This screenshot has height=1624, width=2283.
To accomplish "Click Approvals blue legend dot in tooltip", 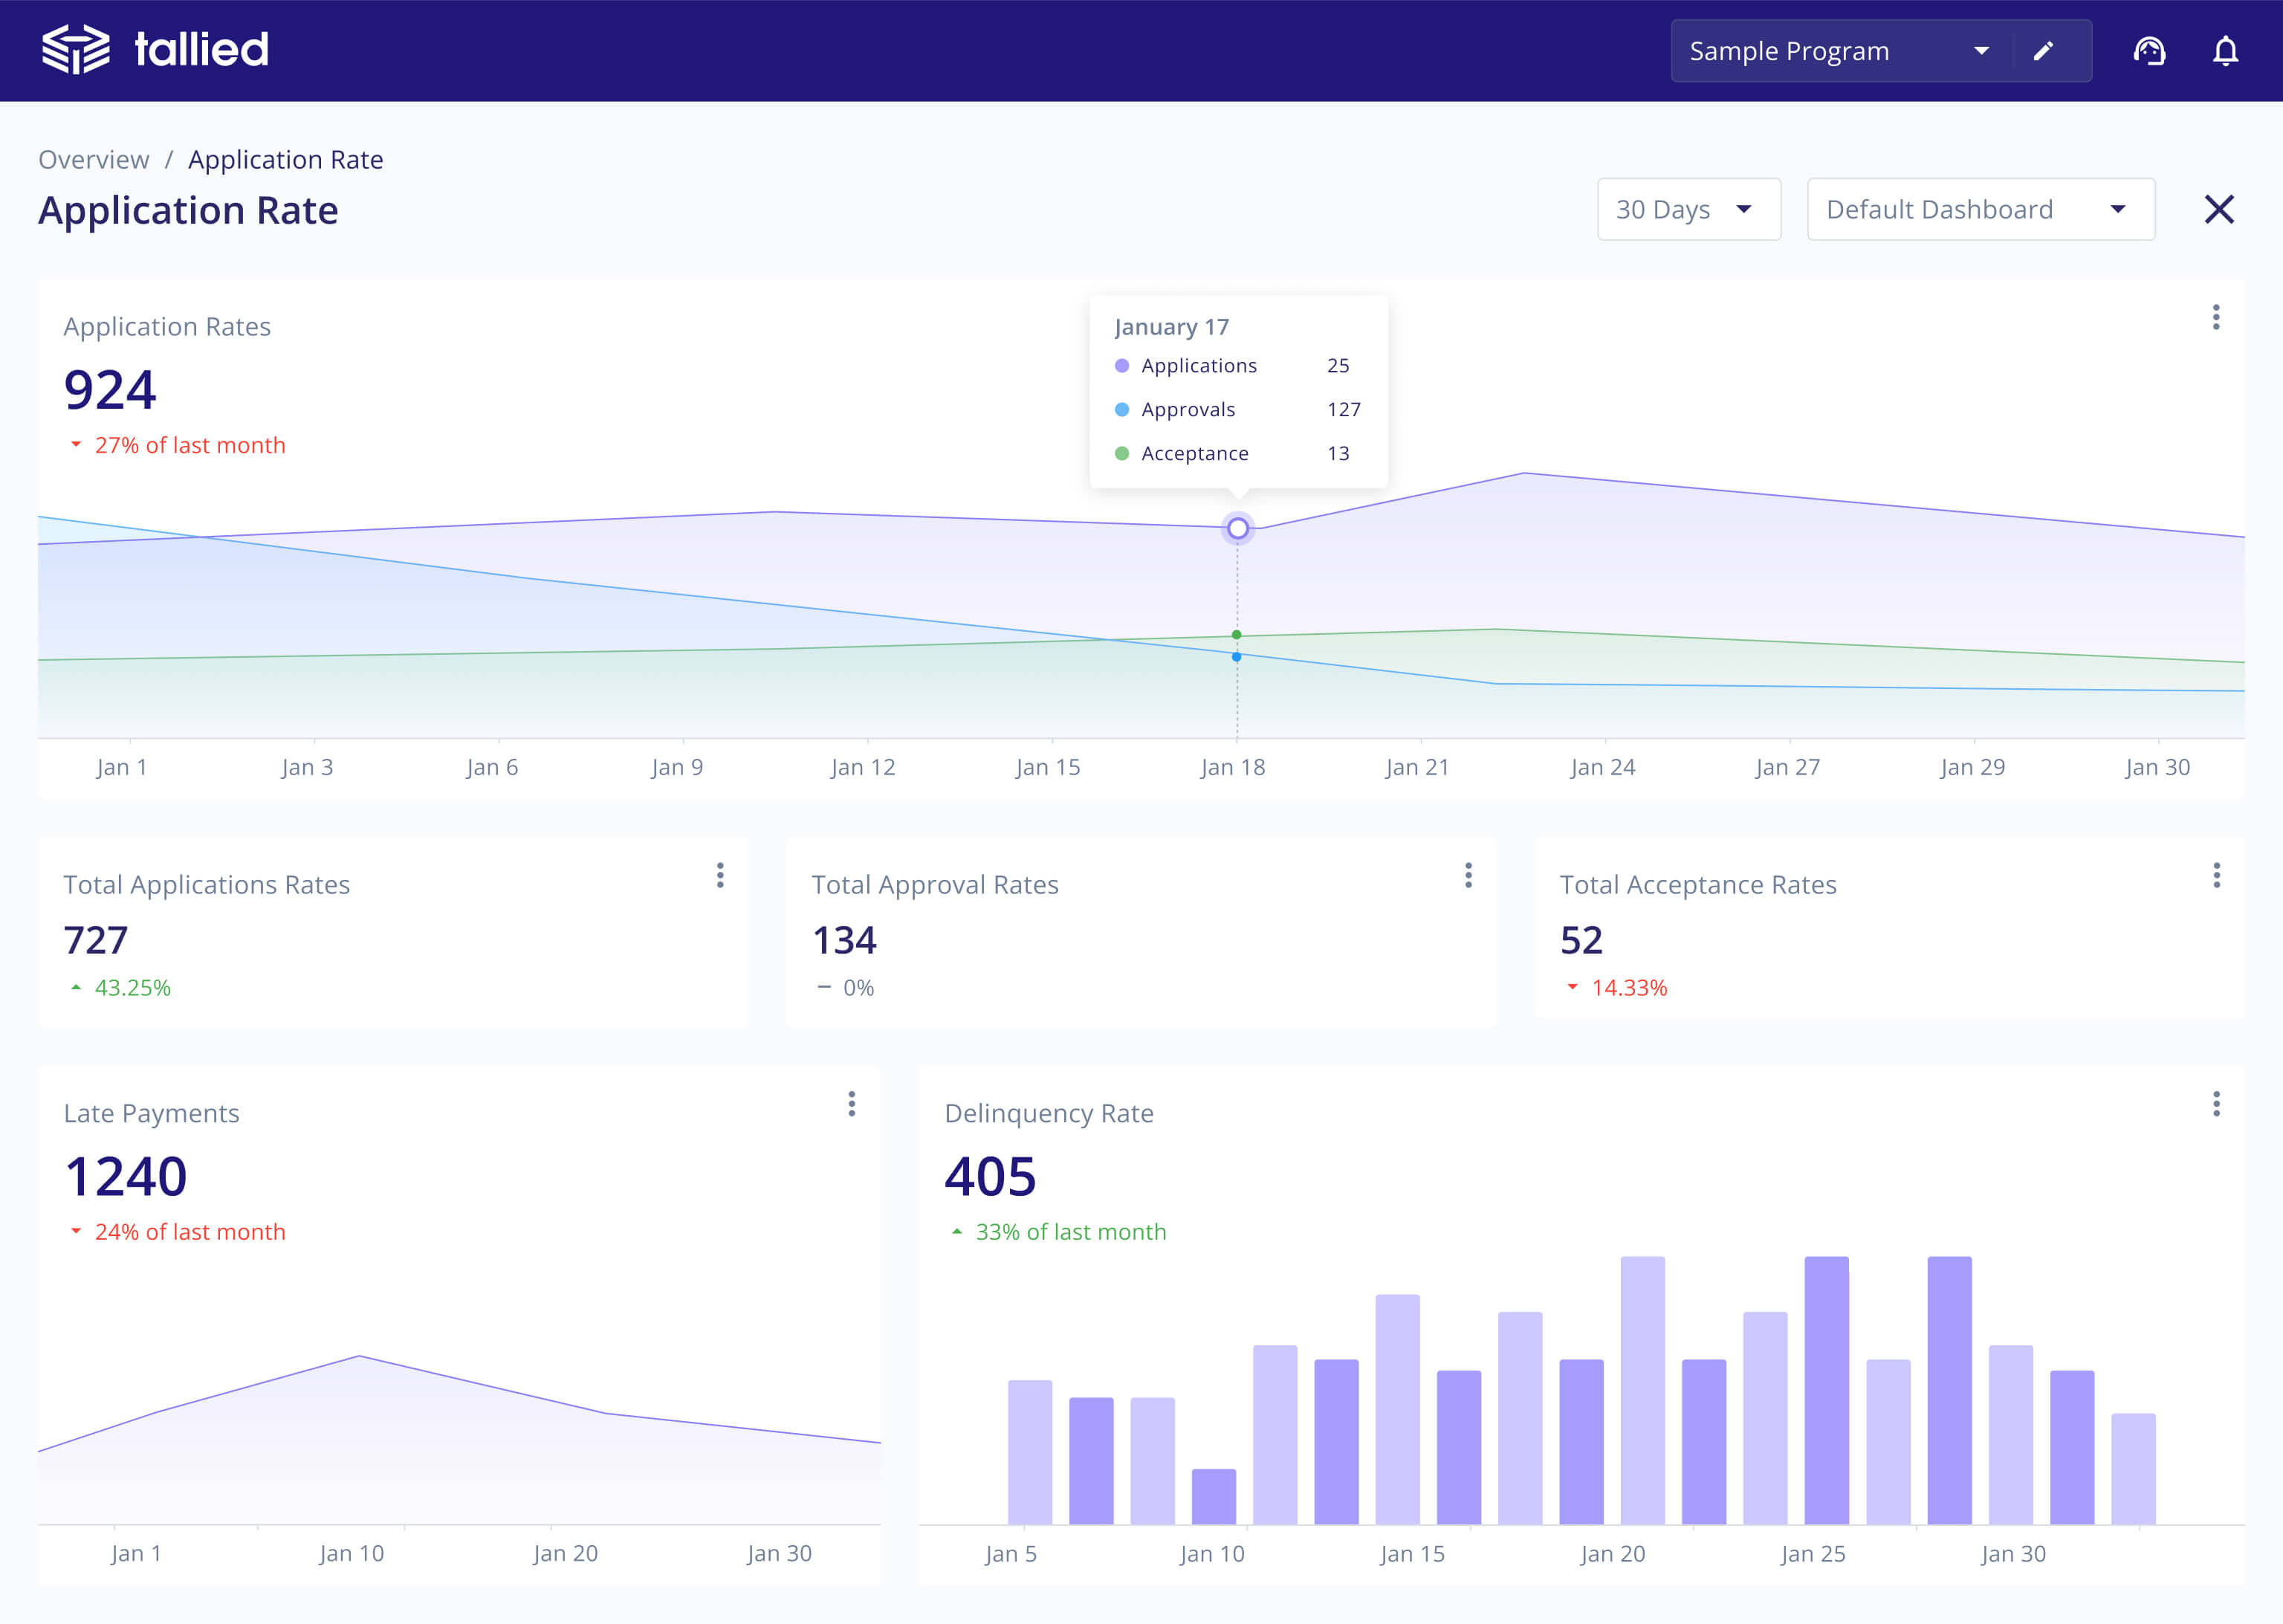I will click(1121, 410).
